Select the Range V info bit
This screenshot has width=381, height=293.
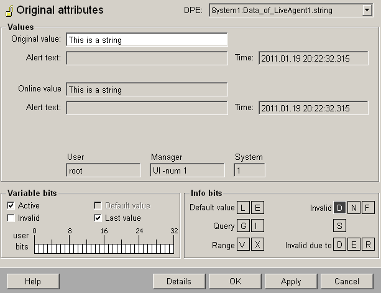(243, 244)
